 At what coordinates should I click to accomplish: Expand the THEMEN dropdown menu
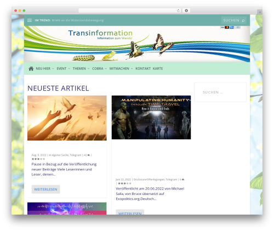tap(81, 69)
